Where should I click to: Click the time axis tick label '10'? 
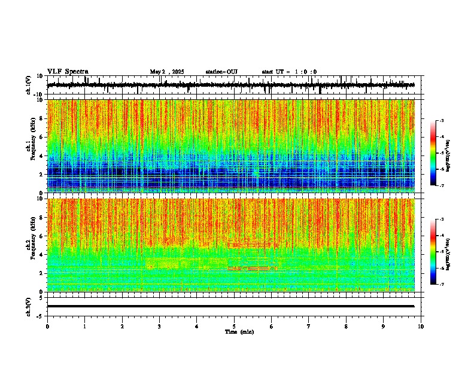click(x=421, y=327)
